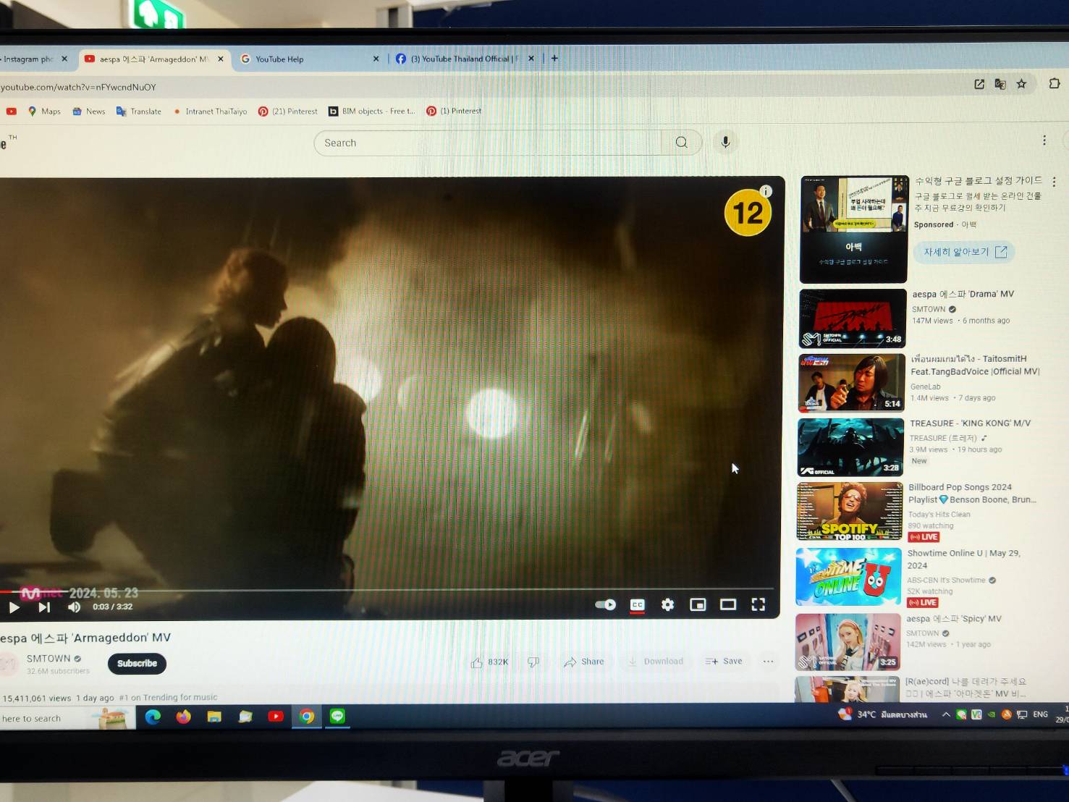The height and width of the screenshot is (802, 1069).
Task: Open the TaitosmitH Official MV title
Action: pos(975,365)
